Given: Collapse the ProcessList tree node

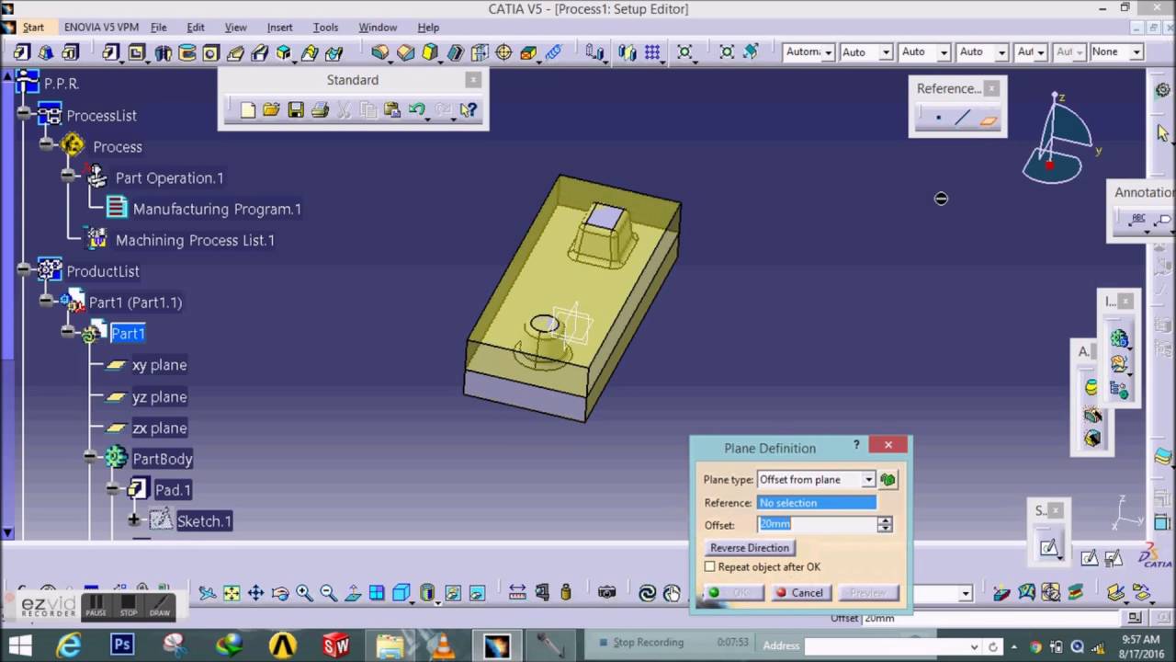Looking at the screenshot, I should (x=23, y=115).
